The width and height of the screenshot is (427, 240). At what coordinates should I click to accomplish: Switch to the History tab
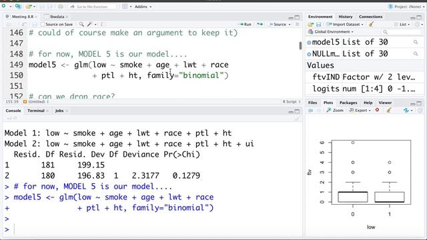coord(346,17)
